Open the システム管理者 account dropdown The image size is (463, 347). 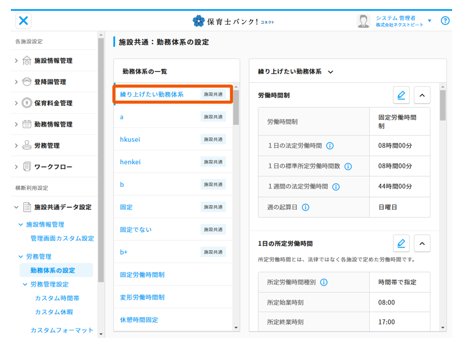[429, 21]
